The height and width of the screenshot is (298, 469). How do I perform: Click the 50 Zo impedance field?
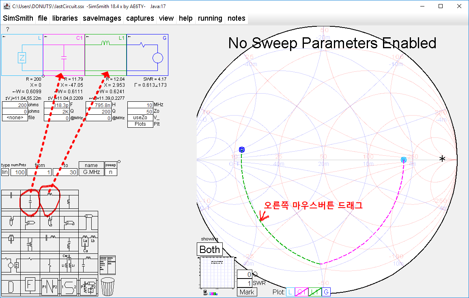140,111
